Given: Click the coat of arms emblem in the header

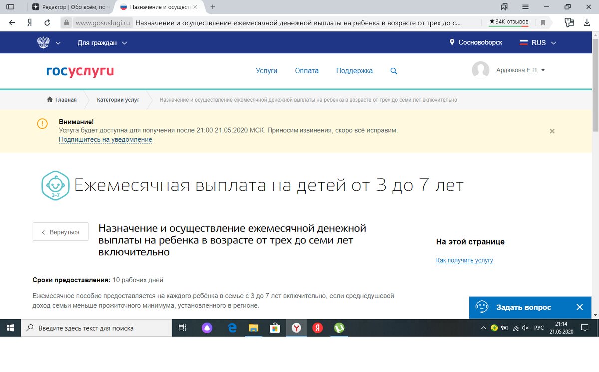Looking at the screenshot, I should coord(44,43).
